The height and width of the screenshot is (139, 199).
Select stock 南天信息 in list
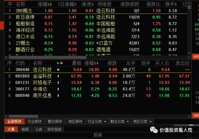[98, 95]
